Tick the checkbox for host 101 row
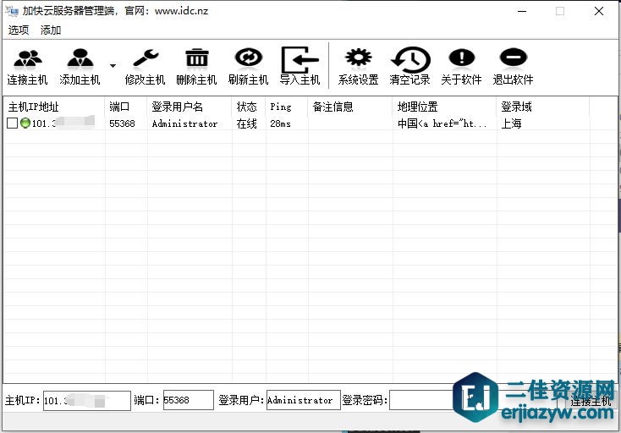The width and height of the screenshot is (621, 433). [x=13, y=123]
